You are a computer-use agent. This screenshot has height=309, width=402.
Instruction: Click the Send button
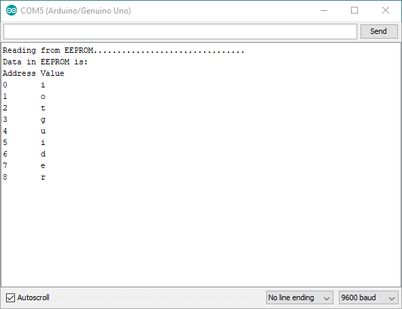(379, 31)
